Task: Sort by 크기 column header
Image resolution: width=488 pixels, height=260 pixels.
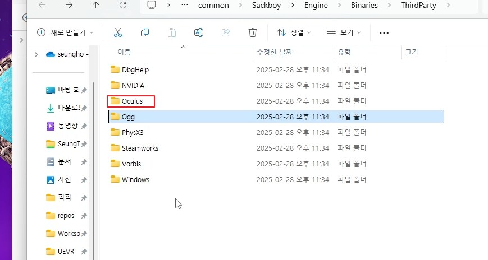Action: click(x=411, y=52)
